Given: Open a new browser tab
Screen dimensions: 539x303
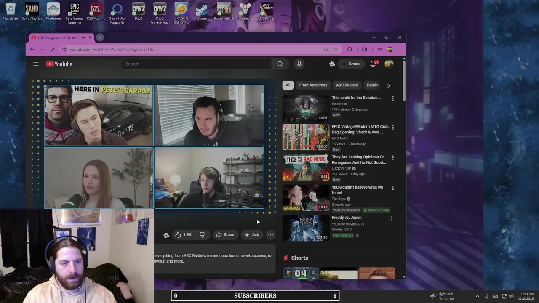Looking at the screenshot, I should click(x=100, y=37).
